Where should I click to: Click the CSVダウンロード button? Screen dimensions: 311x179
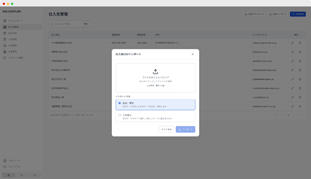[x=254, y=14]
